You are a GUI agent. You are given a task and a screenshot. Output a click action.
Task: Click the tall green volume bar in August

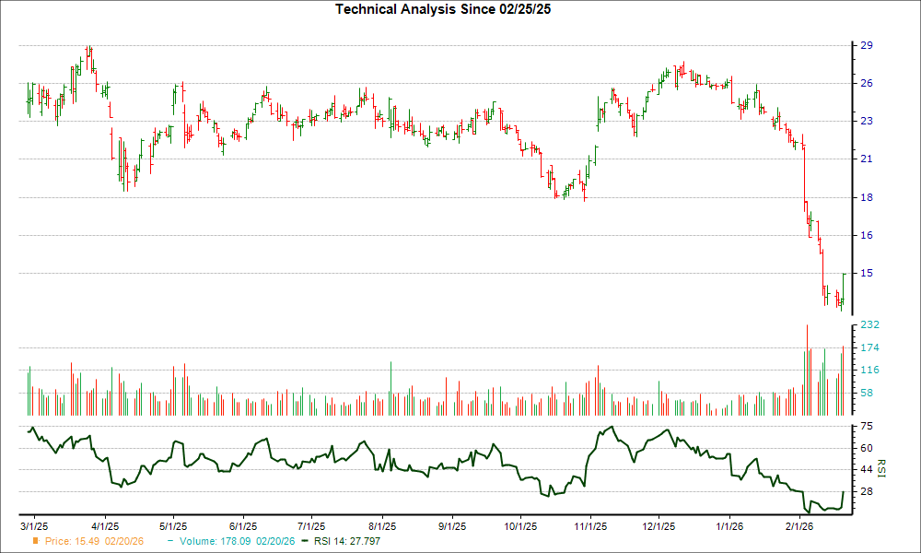391,378
